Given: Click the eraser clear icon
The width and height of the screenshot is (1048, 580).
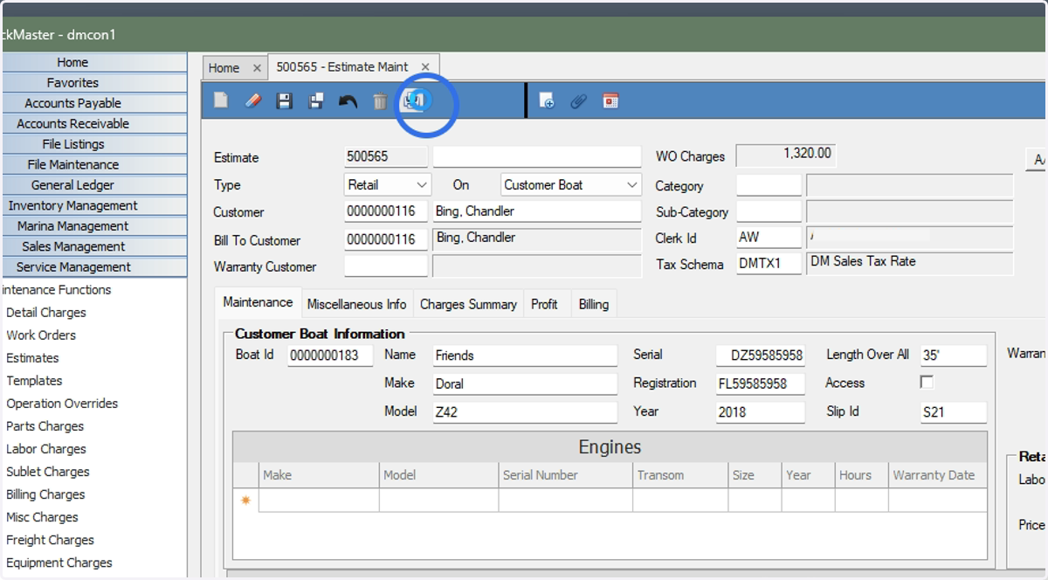Looking at the screenshot, I should tap(253, 101).
